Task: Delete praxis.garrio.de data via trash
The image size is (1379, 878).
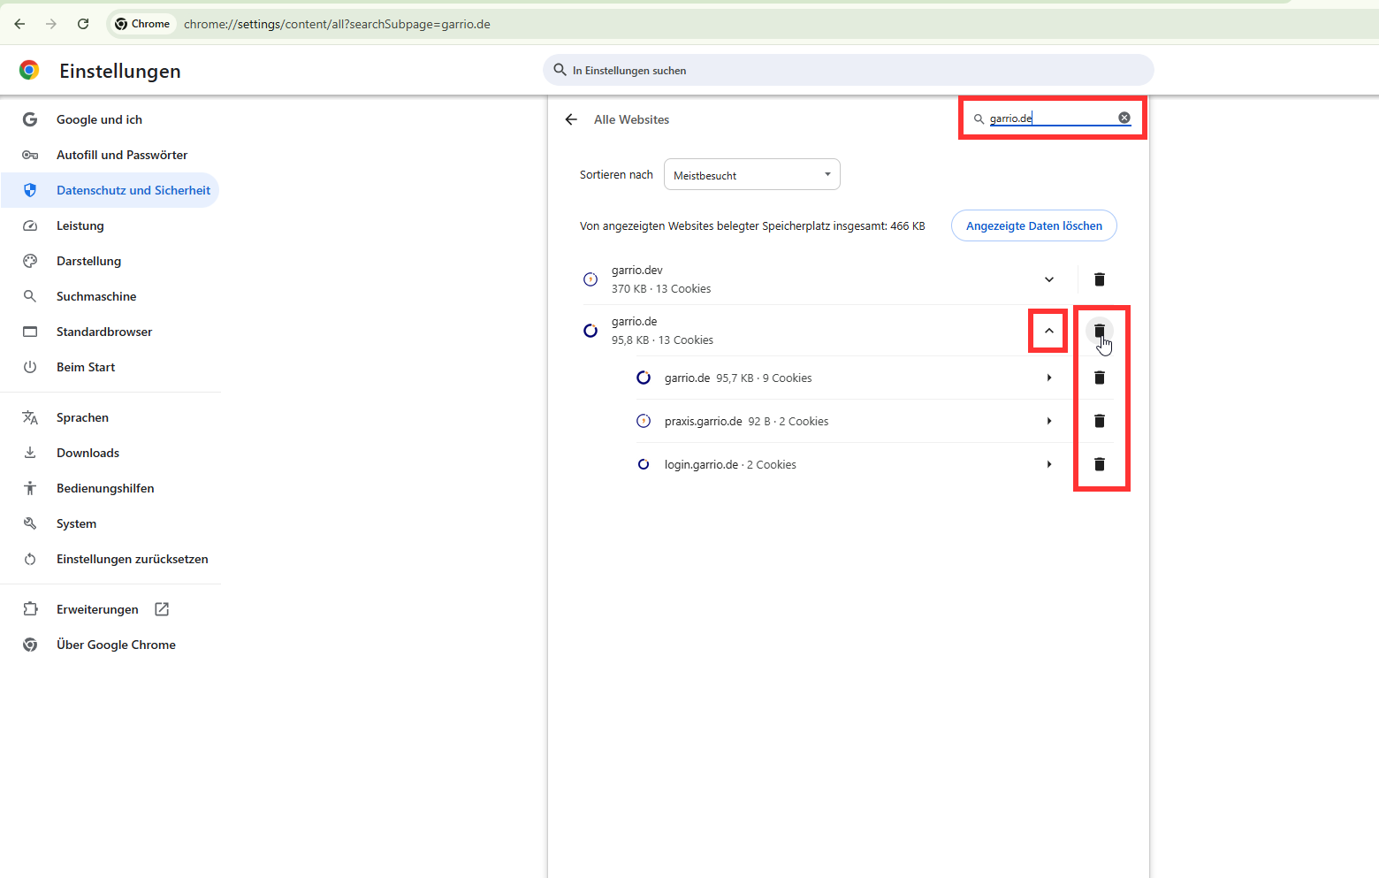Action: pyautogui.click(x=1100, y=421)
